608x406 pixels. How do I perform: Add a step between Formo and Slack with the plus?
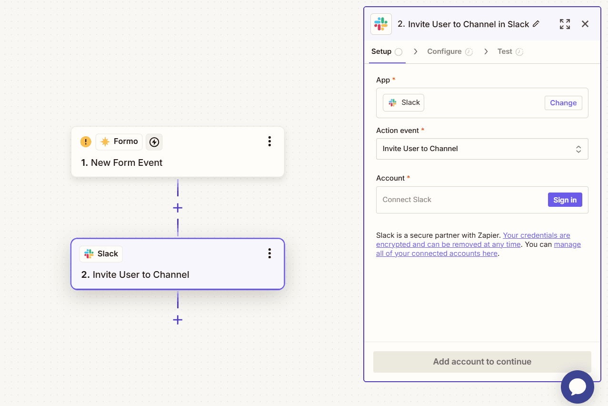178,208
